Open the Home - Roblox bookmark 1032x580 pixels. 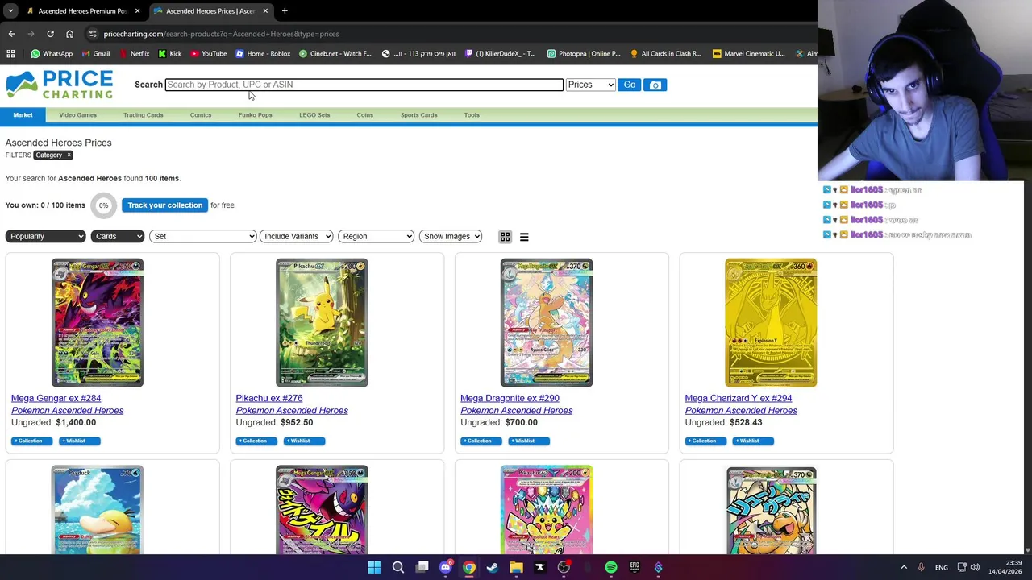click(x=263, y=54)
